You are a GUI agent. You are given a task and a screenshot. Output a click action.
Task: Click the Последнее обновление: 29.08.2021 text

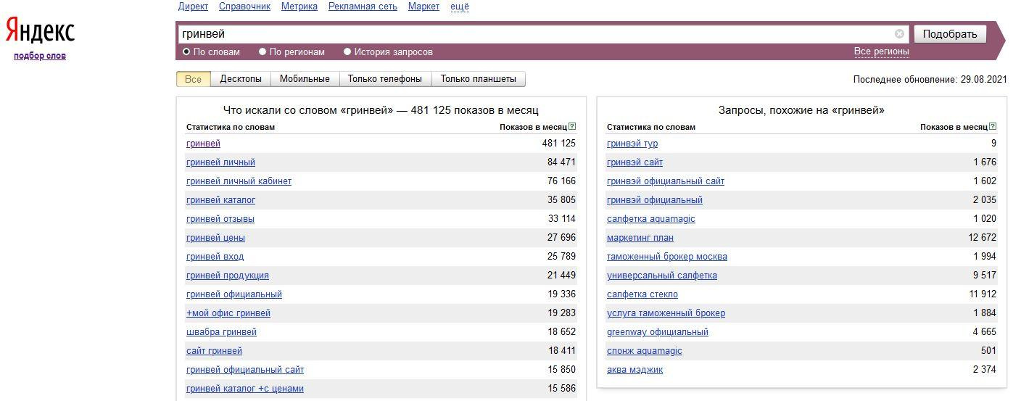point(930,79)
